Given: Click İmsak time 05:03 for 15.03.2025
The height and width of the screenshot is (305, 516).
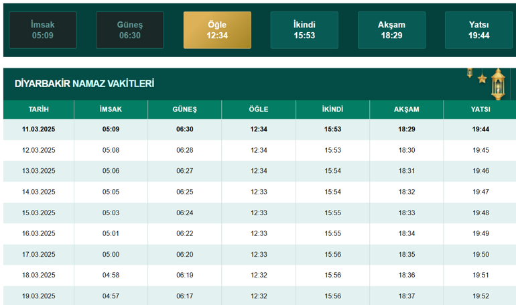Looking at the screenshot, I should pyautogui.click(x=111, y=212).
